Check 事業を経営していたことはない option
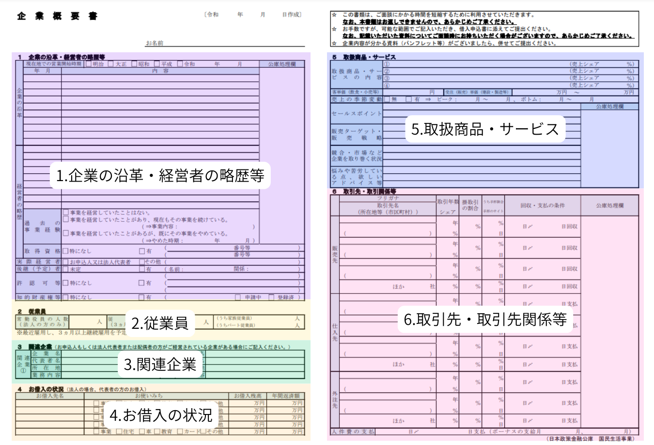654x445 pixels. [x=66, y=213]
